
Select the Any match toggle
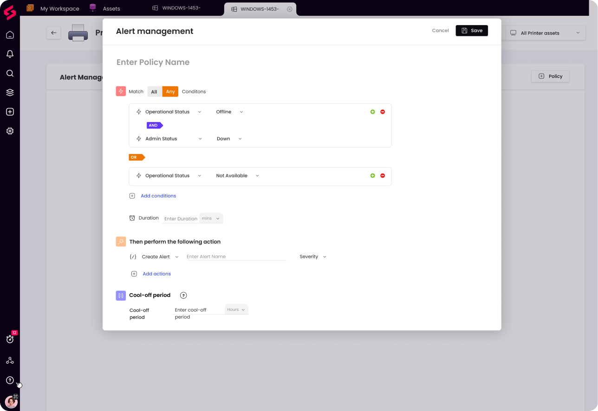(170, 92)
